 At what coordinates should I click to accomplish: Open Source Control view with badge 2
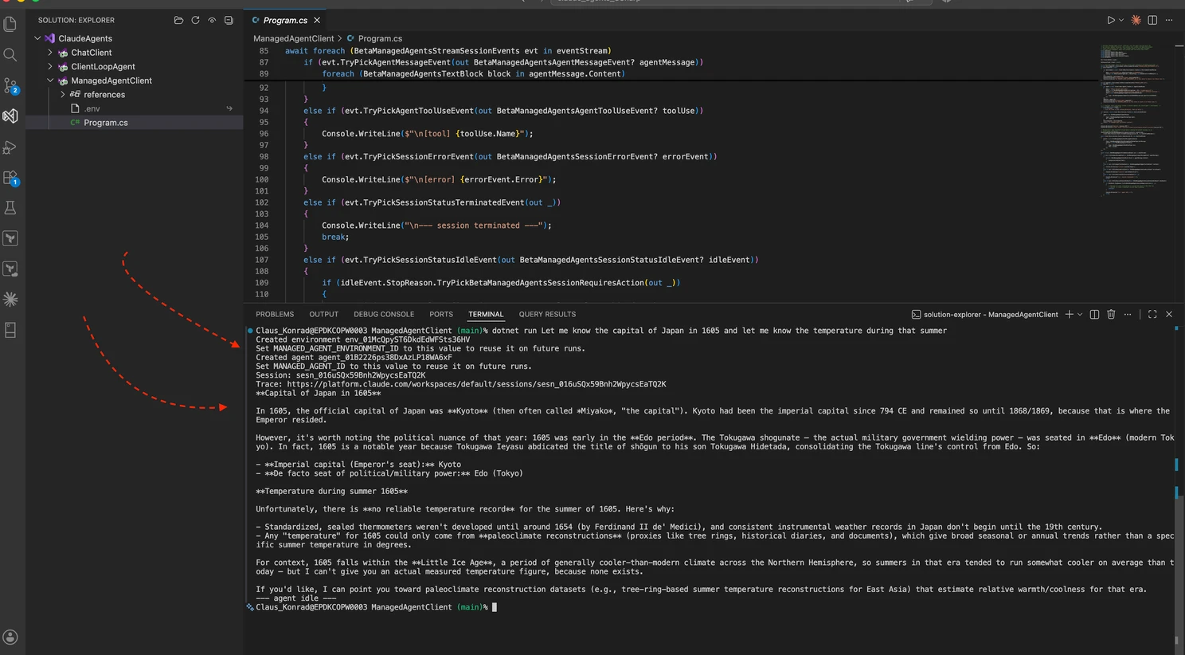(x=10, y=85)
